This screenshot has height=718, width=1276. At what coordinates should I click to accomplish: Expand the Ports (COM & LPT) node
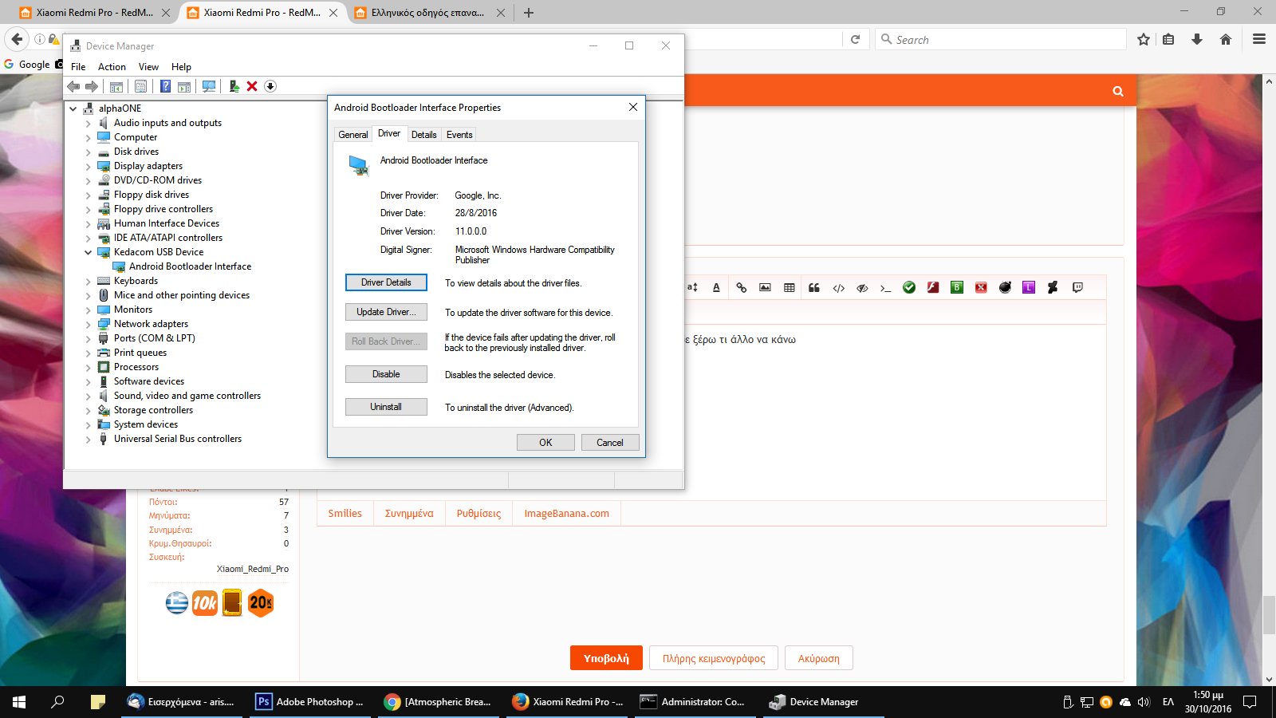click(x=89, y=339)
